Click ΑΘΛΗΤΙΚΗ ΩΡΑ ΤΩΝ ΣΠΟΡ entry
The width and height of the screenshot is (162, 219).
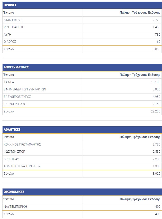coord(22,166)
